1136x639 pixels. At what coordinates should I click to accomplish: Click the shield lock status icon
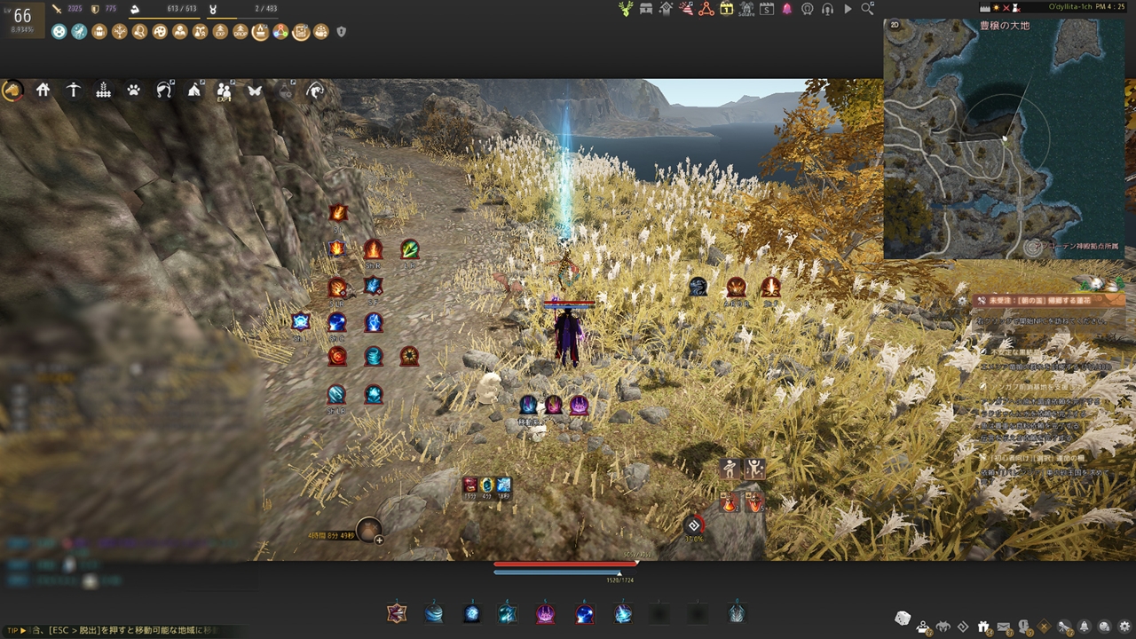point(341,32)
